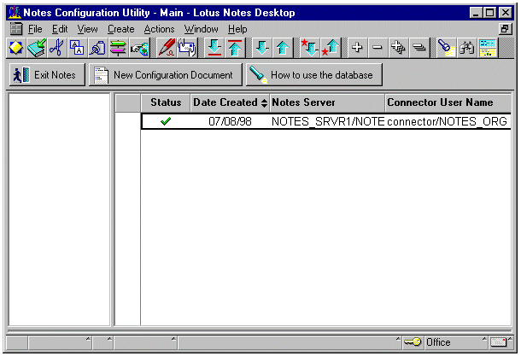Click the binoculars Find icon

[466, 48]
